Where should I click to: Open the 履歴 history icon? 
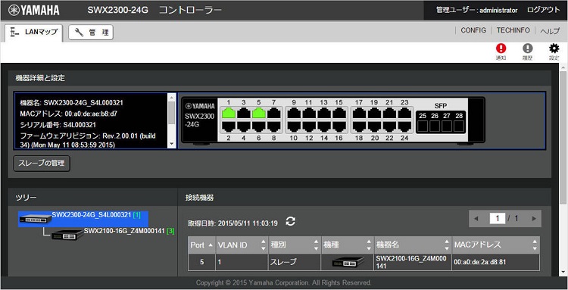click(527, 51)
